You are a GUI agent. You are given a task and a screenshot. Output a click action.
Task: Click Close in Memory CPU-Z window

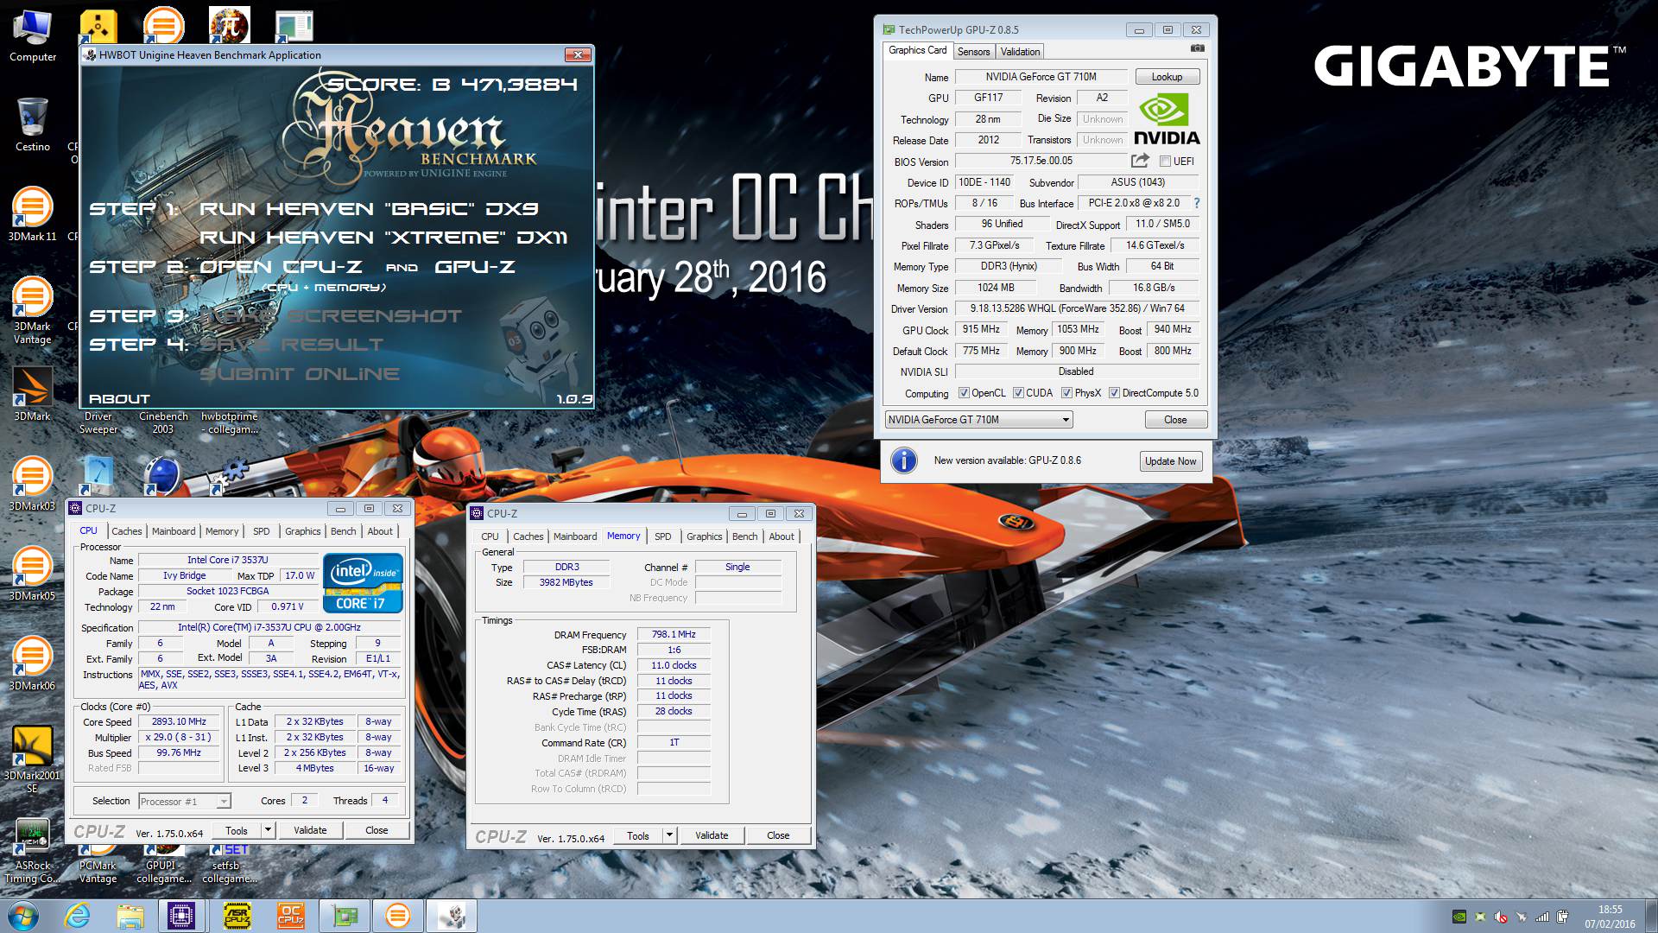coord(778,835)
